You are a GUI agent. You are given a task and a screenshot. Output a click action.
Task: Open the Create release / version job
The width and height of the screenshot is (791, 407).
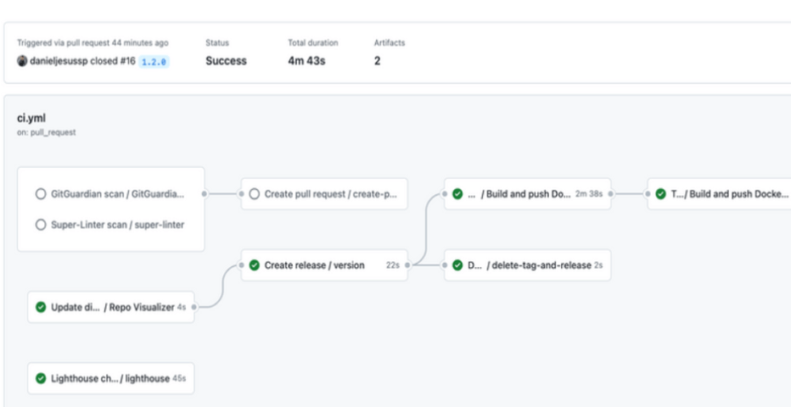point(314,265)
